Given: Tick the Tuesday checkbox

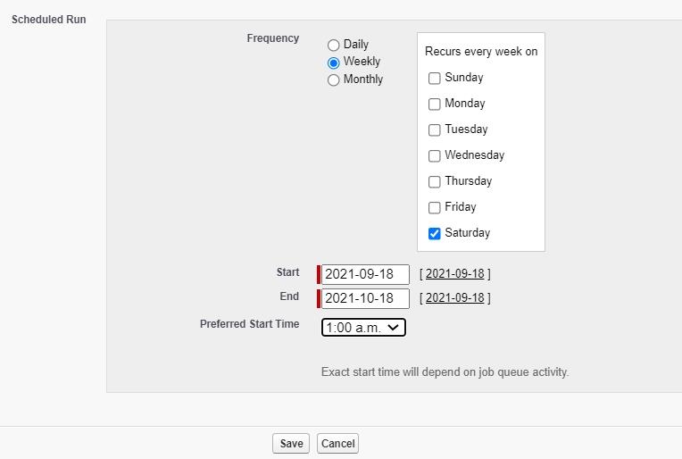Looking at the screenshot, I should coord(435,130).
